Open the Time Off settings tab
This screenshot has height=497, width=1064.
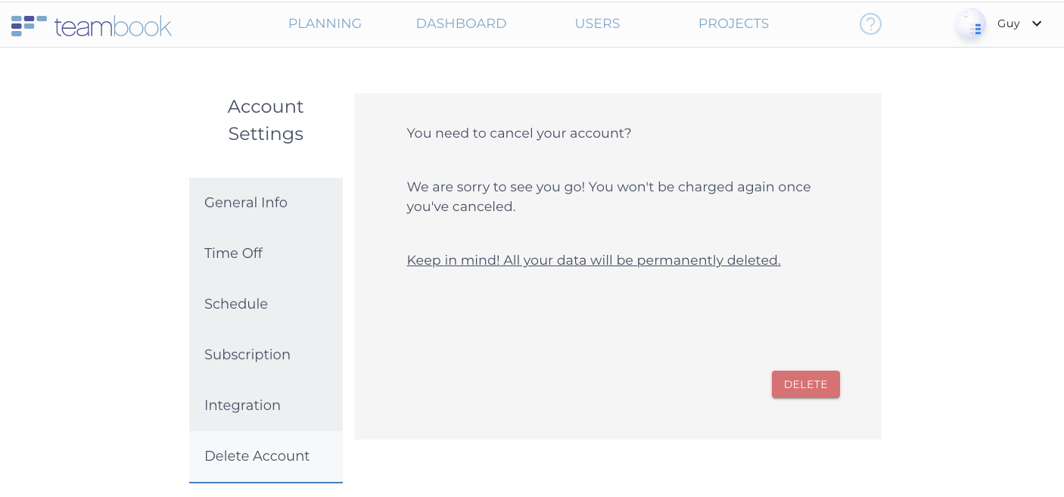point(233,253)
